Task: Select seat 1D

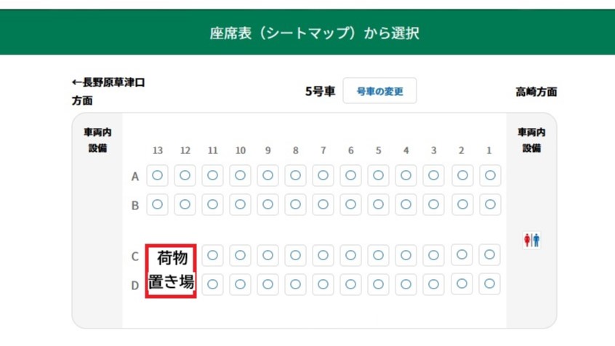Action: (x=489, y=283)
